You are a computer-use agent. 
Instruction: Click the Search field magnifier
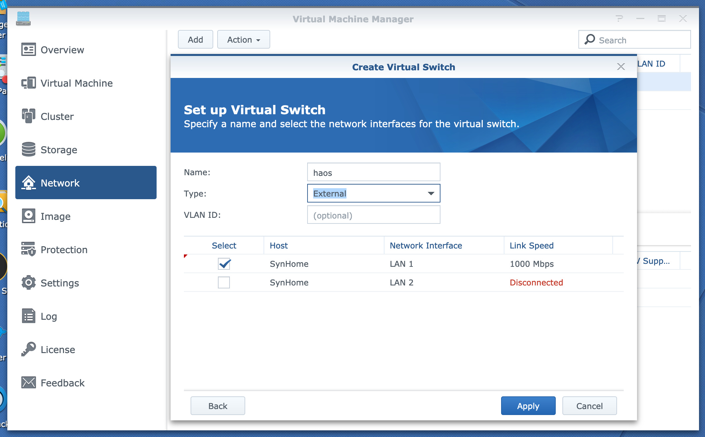pyautogui.click(x=590, y=39)
